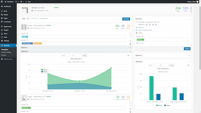Click the trash icon on the first ad

coord(130,44)
